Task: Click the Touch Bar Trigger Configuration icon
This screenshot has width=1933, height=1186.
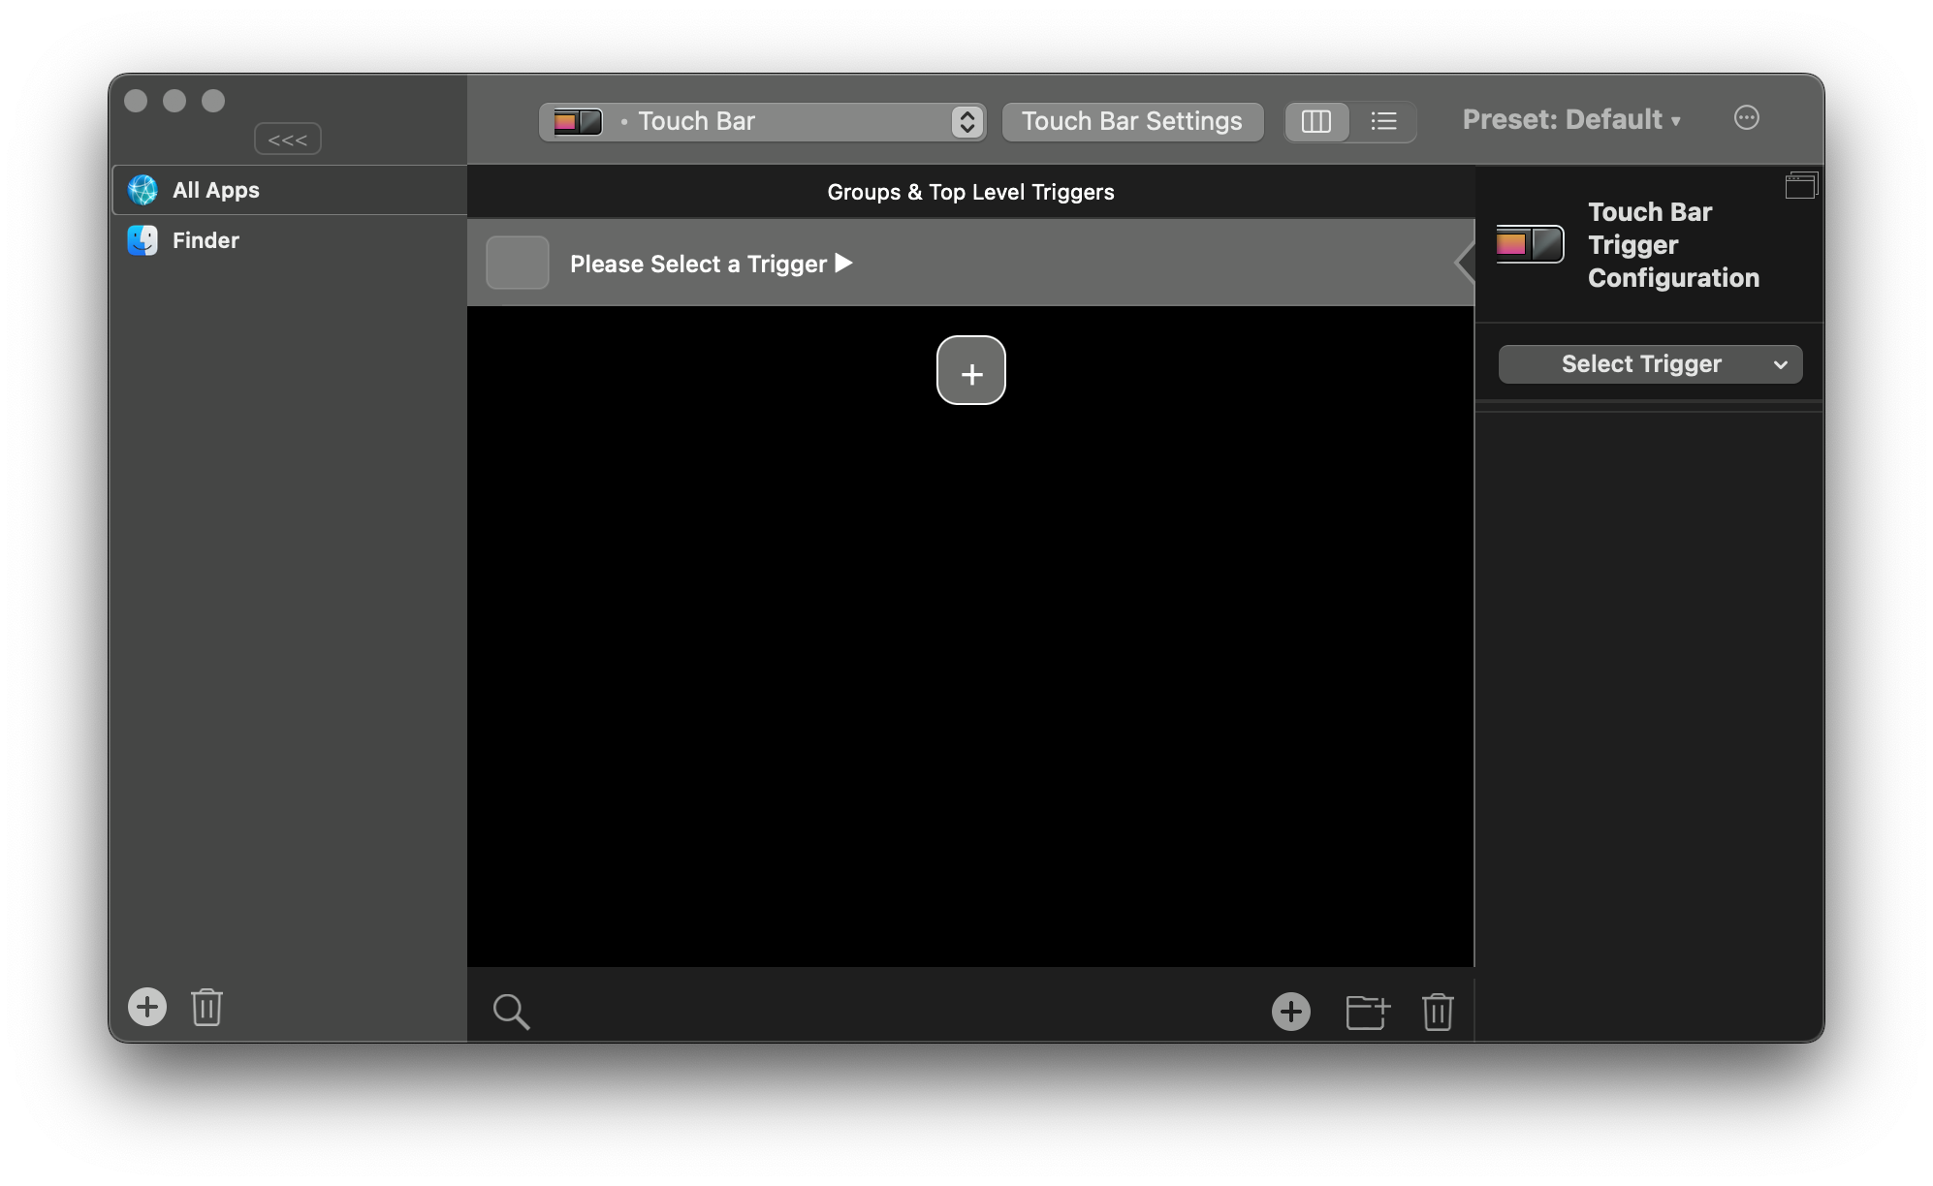Action: 1530,244
